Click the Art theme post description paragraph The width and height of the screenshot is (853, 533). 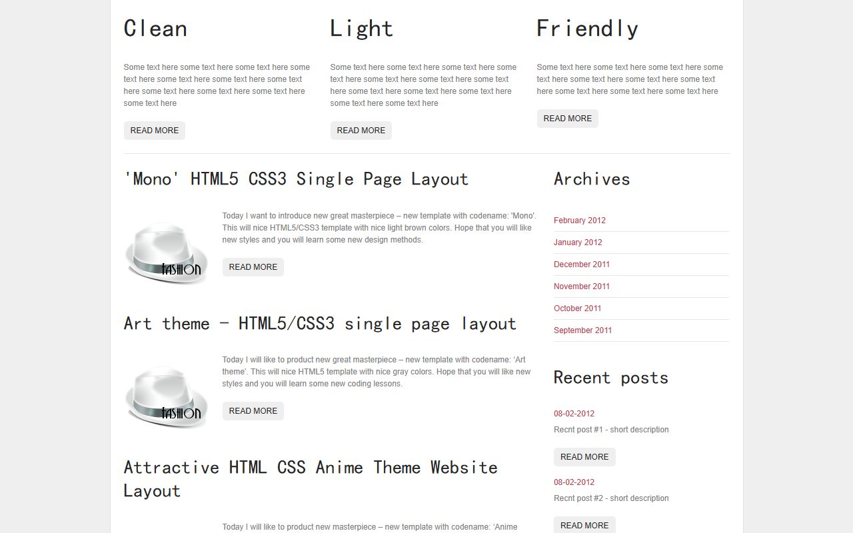(377, 372)
